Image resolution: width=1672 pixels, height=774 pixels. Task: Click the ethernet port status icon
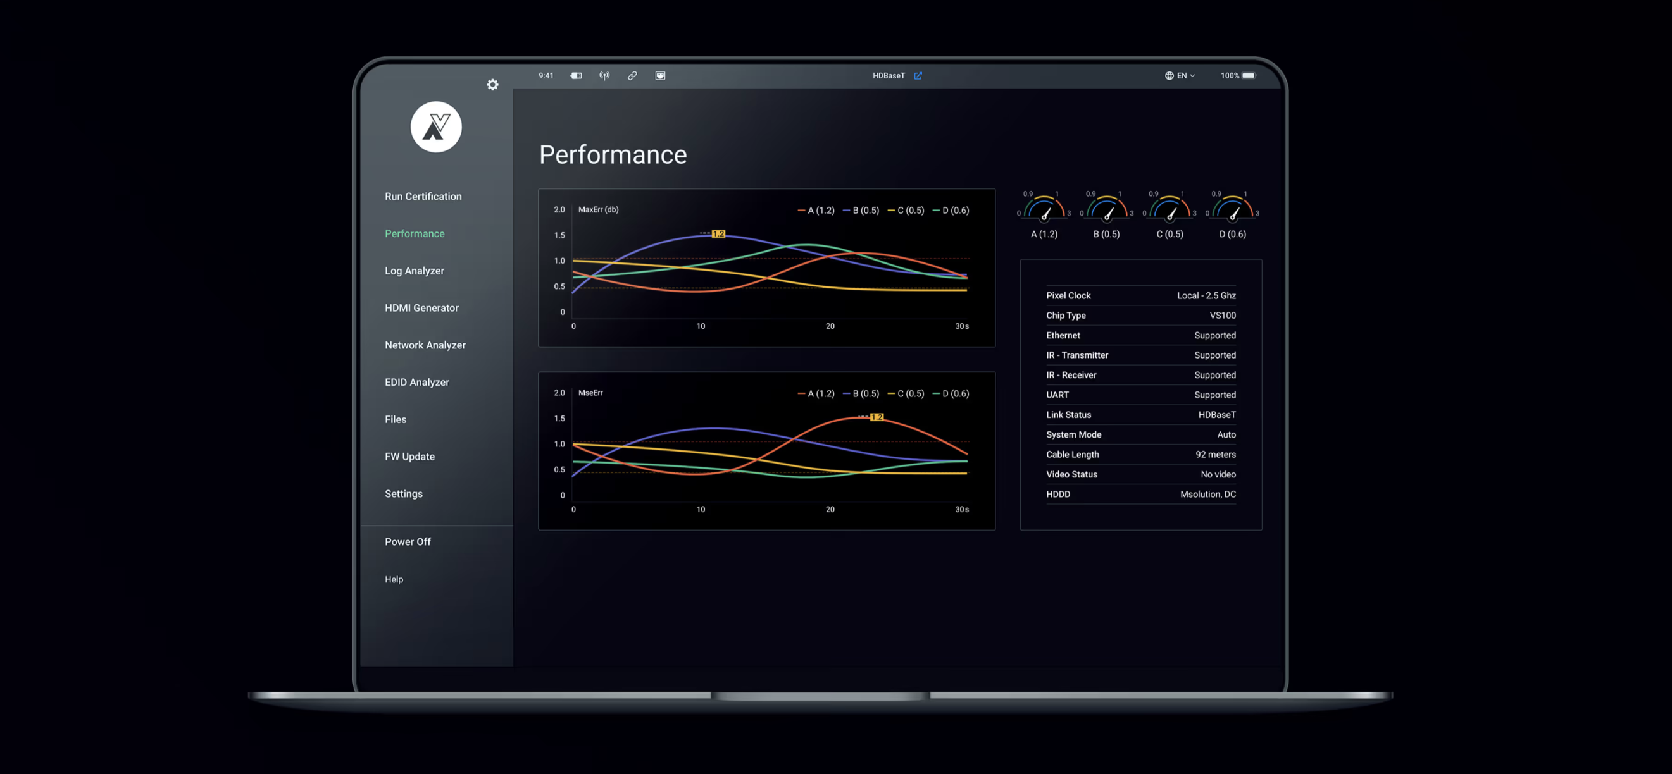[660, 75]
